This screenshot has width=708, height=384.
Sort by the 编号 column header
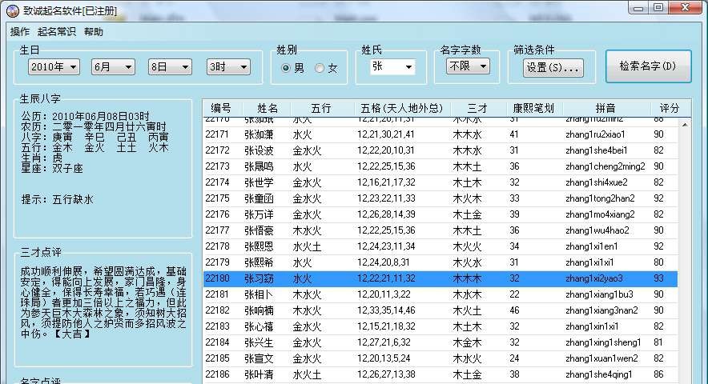222,108
